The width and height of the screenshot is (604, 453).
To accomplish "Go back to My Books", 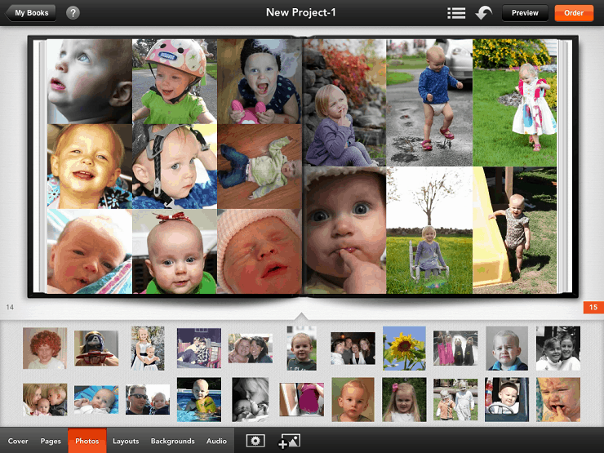I will click(30, 13).
